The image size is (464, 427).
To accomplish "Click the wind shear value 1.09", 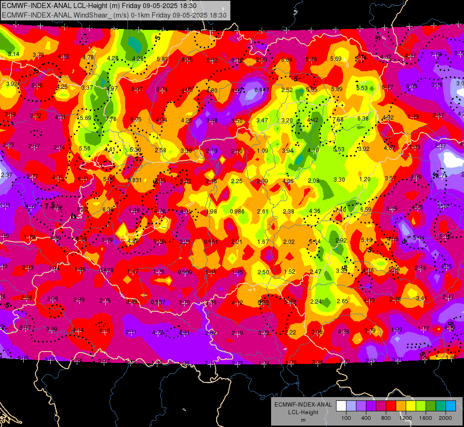I will [263, 151].
